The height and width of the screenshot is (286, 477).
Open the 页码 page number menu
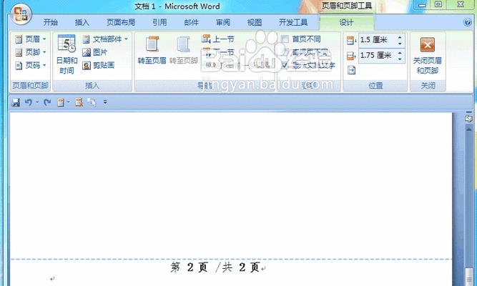point(31,65)
